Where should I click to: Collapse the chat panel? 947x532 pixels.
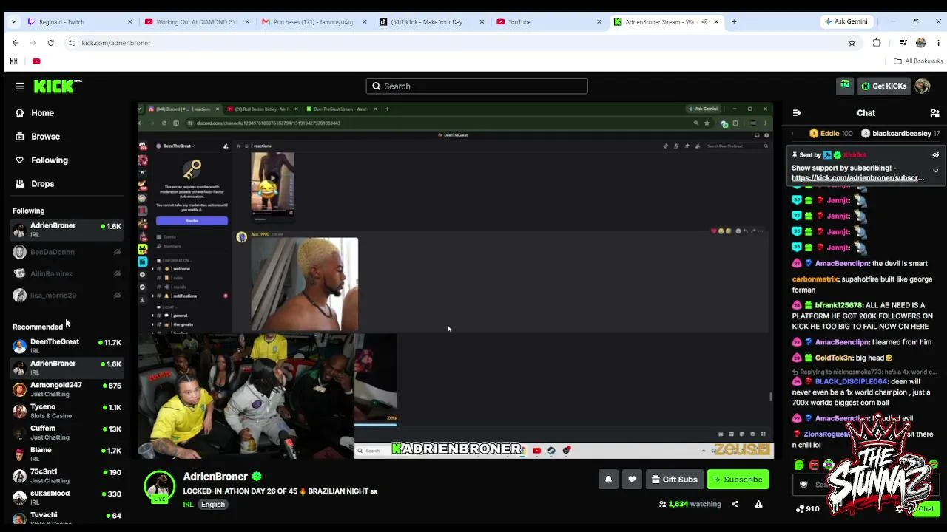point(797,113)
